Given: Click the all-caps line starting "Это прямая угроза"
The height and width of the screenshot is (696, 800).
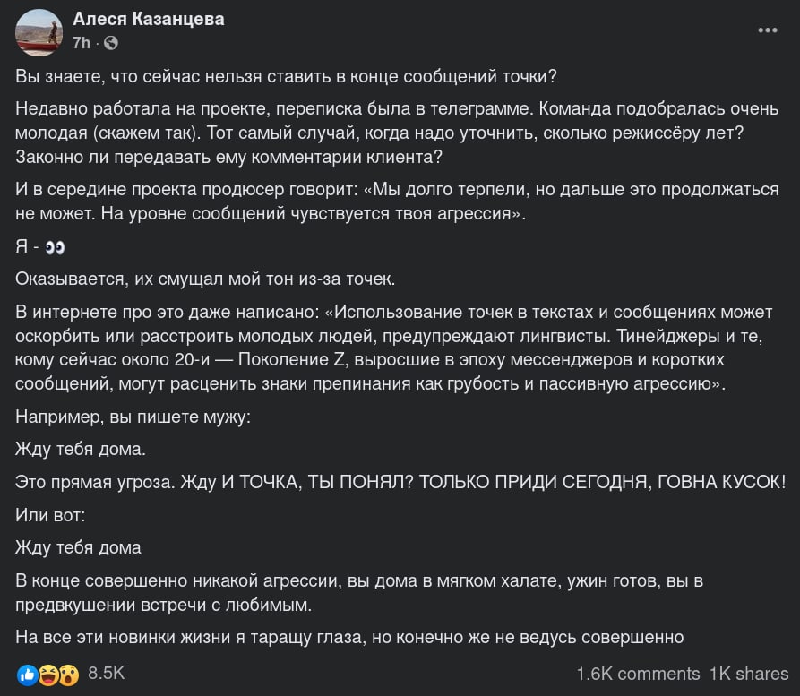Looking at the screenshot, I should [x=400, y=482].
